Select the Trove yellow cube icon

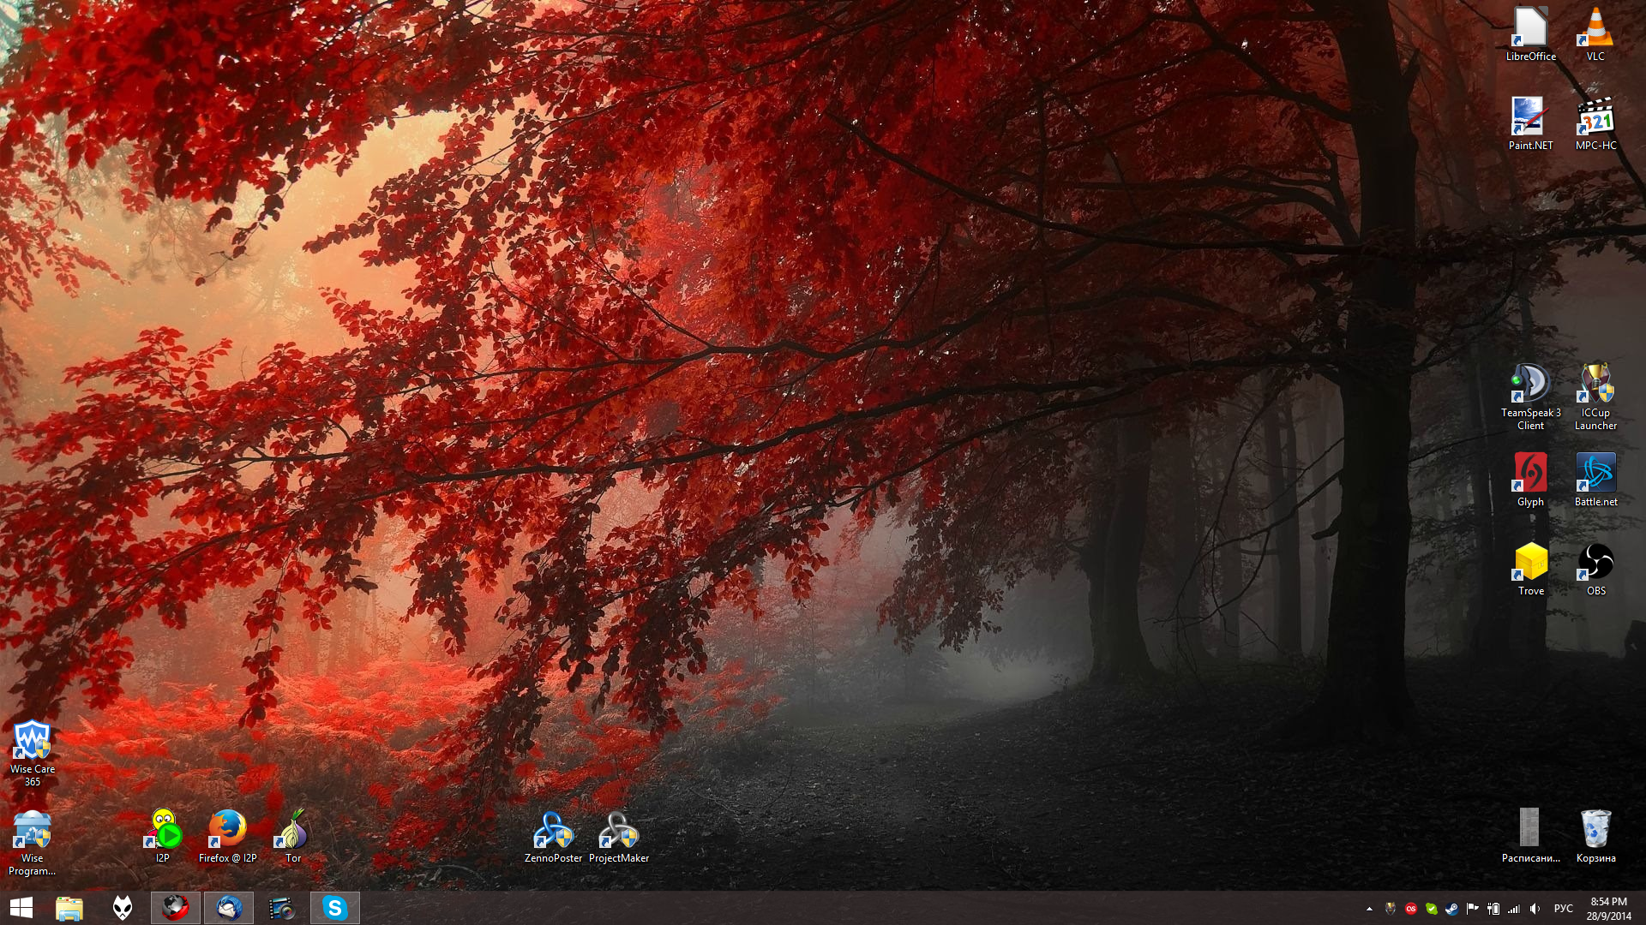pos(1530,563)
